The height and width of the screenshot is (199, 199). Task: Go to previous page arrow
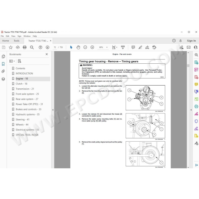click(x=40, y=47)
